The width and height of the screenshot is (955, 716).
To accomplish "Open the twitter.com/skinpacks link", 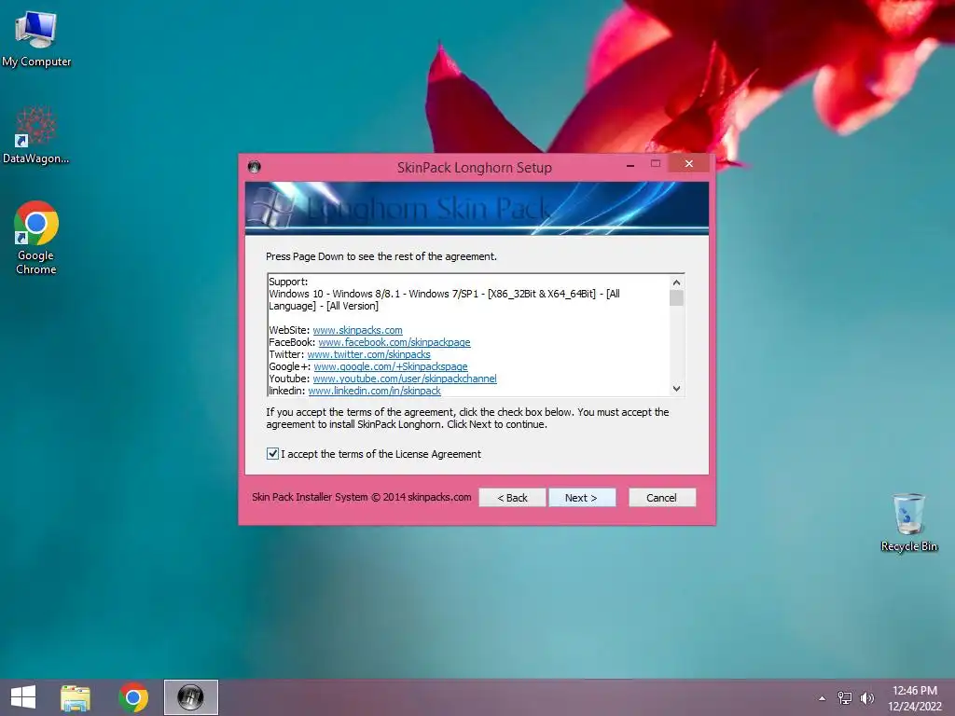I will pyautogui.click(x=368, y=354).
